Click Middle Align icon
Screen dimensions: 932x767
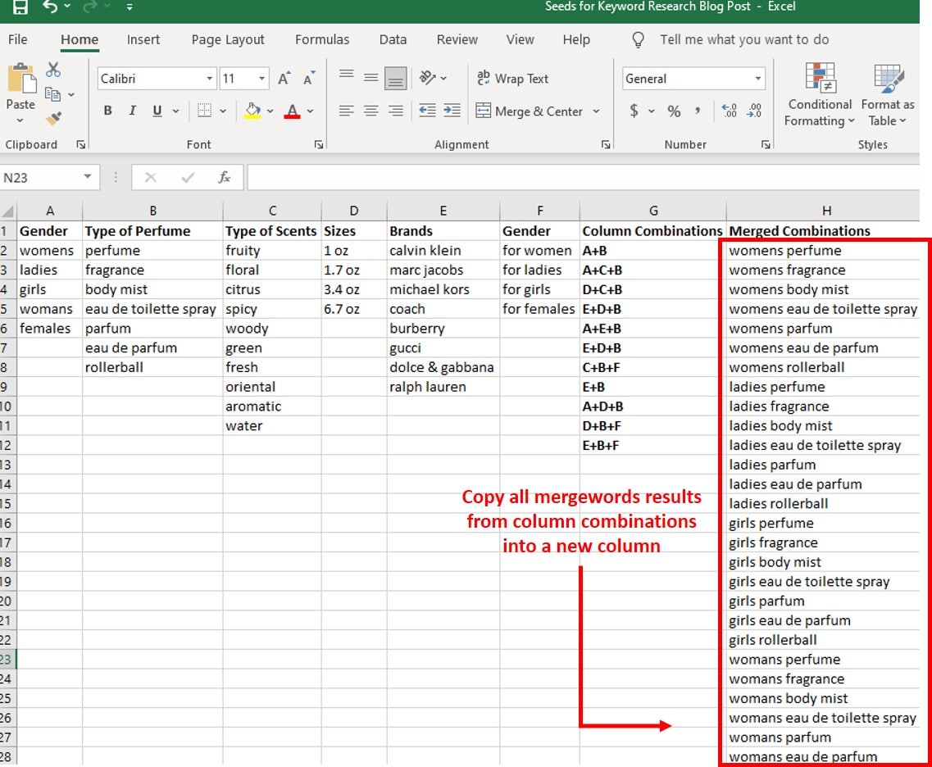[x=371, y=77]
